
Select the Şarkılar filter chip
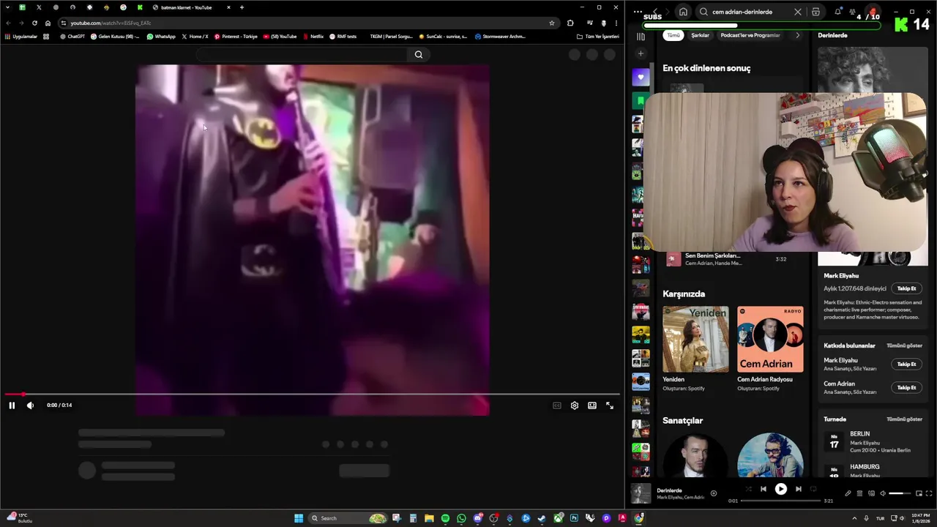click(701, 35)
